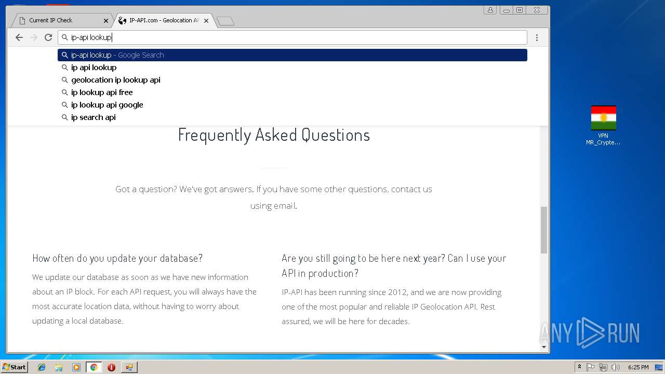
Task: Open the Chrome three-dot menu
Action: 537,37
